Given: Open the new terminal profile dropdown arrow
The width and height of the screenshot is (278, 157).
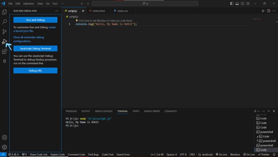Looking at the screenshot, I should pyautogui.click(x=259, y=111).
